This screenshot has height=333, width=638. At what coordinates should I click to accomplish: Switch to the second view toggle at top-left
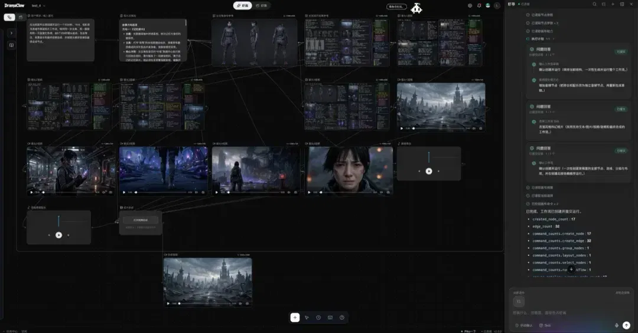(21, 17)
